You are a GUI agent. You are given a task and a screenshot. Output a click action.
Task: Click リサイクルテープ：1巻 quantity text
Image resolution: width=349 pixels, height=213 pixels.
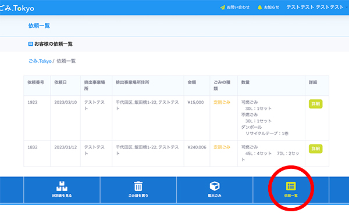266,133
